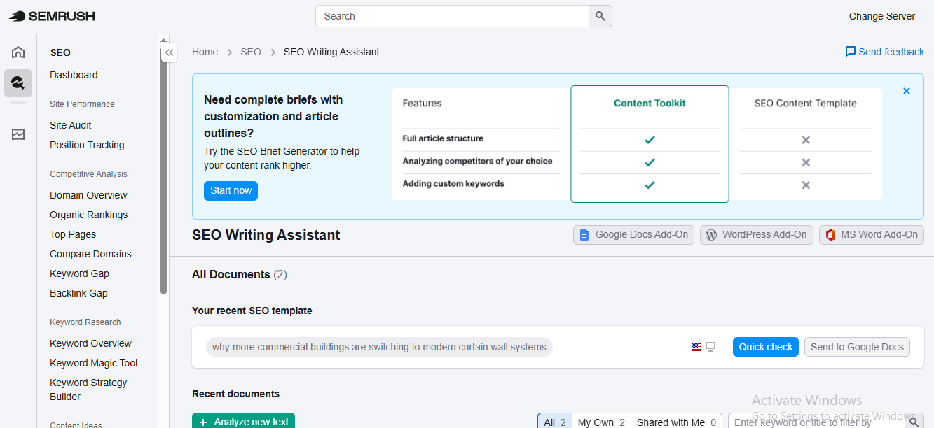This screenshot has width=934, height=428.
Task: Click the US flag icon in the template row
Action: point(696,347)
